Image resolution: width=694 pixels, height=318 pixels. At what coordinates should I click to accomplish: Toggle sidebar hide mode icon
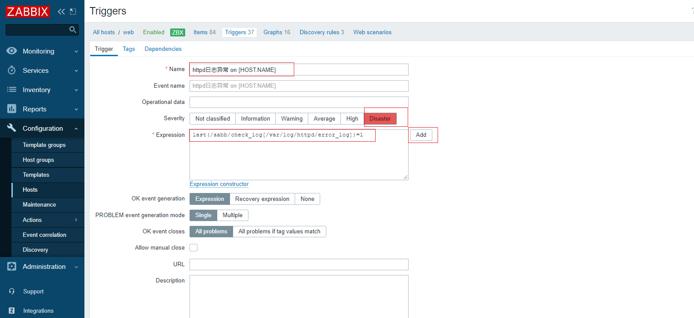(x=73, y=11)
